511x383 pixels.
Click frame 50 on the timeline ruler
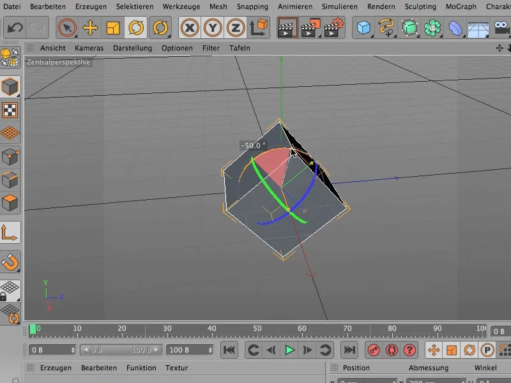[x=257, y=329]
